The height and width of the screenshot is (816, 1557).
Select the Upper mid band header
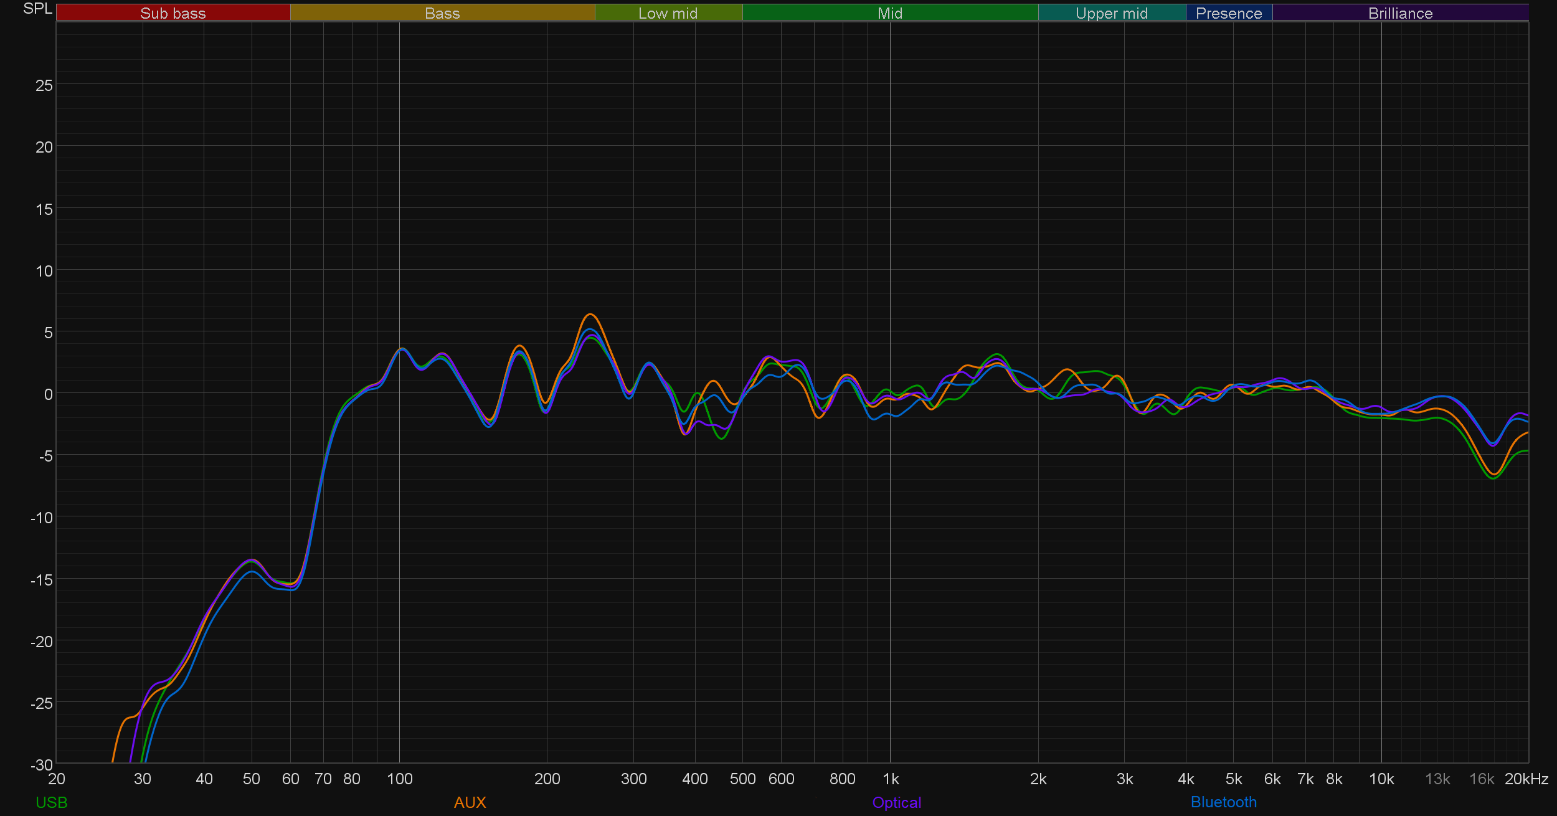[x=1112, y=12]
